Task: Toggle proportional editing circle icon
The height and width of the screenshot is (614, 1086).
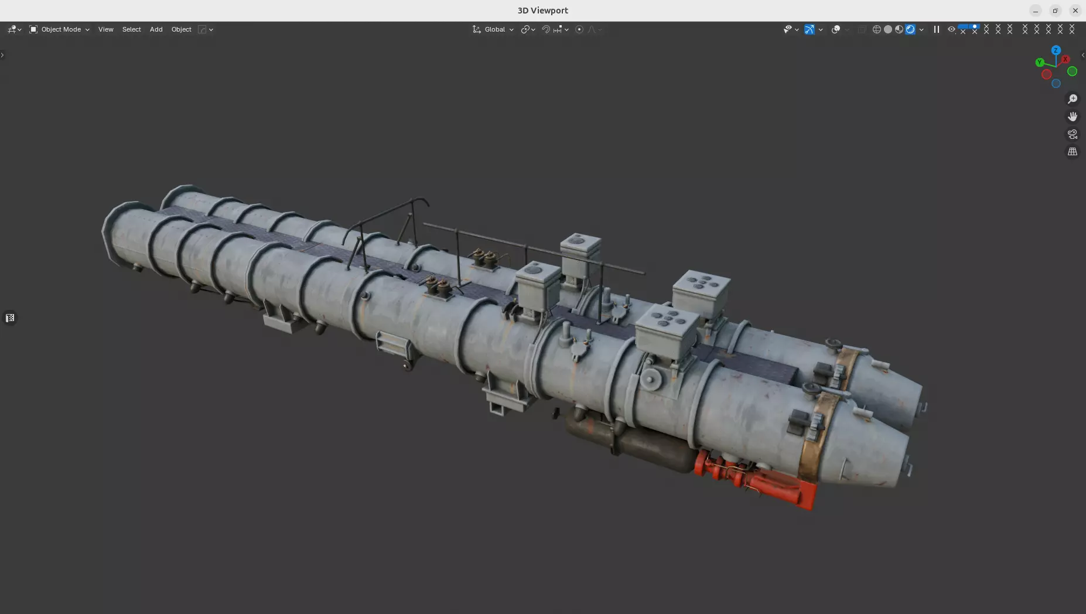Action: point(579,29)
